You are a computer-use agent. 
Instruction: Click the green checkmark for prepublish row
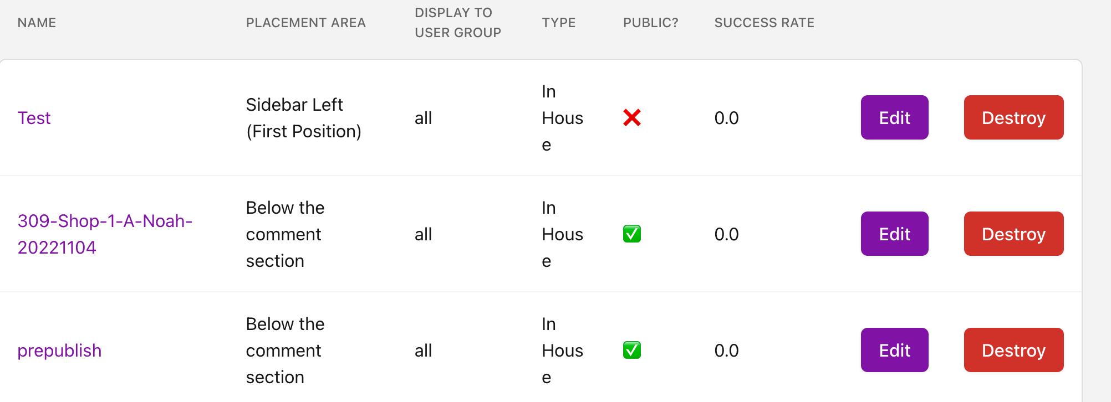tap(632, 350)
